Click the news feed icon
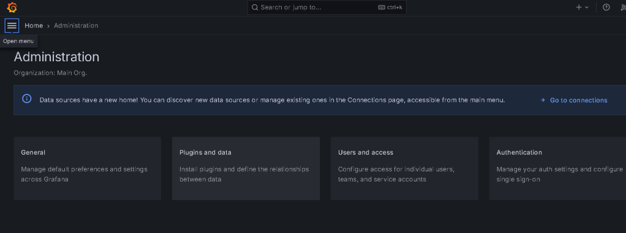 pos(623,7)
